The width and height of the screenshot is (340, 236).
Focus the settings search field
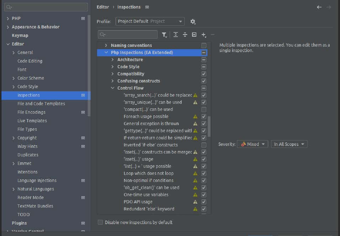point(46,7)
